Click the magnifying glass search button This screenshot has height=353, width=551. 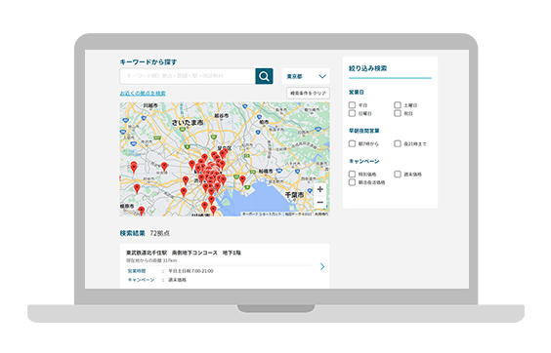(x=264, y=76)
